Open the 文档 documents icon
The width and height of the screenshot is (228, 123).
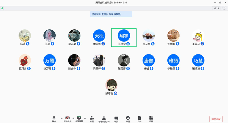140,119
